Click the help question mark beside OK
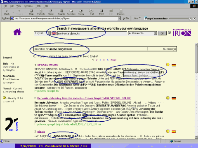The width and height of the screenshot is (198, 148). (x=170, y=32)
